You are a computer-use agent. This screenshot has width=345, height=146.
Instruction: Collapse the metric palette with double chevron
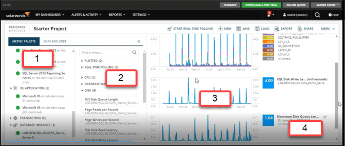pyautogui.click(x=139, y=41)
